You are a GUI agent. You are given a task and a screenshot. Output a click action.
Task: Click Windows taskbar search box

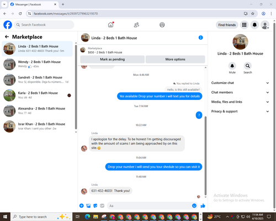point(41,217)
